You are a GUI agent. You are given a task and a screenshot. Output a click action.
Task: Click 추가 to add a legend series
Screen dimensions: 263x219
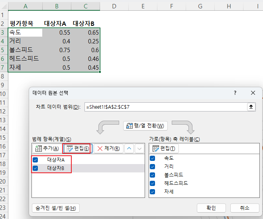tap(47, 149)
